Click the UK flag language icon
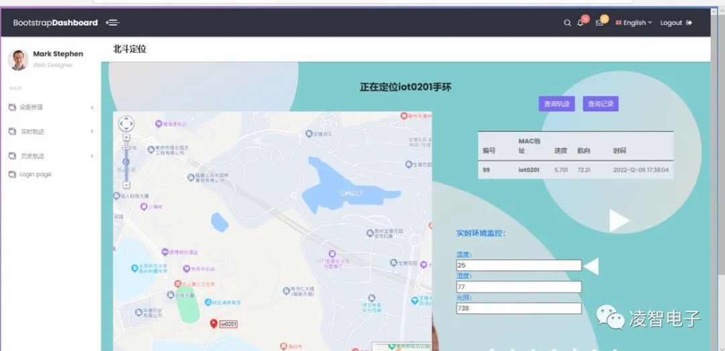 click(618, 23)
